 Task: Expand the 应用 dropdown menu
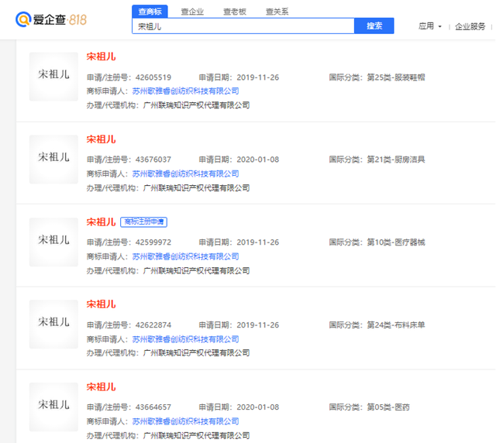(x=429, y=26)
